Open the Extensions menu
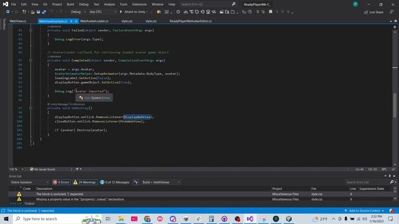Image resolution: width=399 pixels, height=224 pixels. [x=140, y=4]
